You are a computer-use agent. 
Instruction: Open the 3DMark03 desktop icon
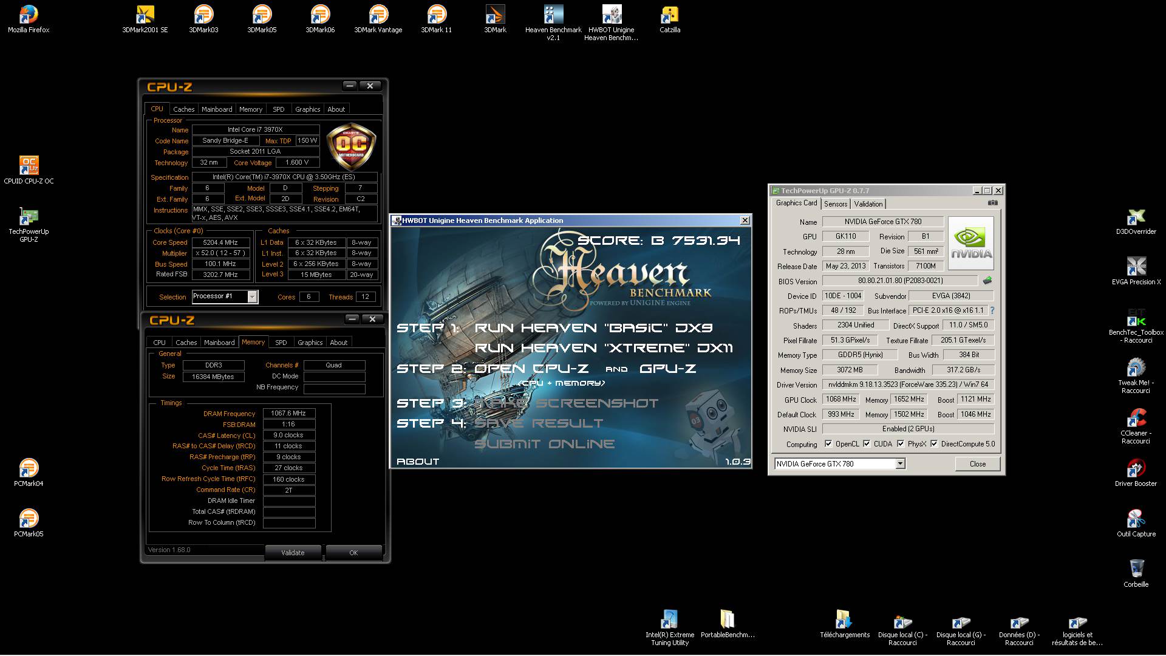pyautogui.click(x=203, y=19)
